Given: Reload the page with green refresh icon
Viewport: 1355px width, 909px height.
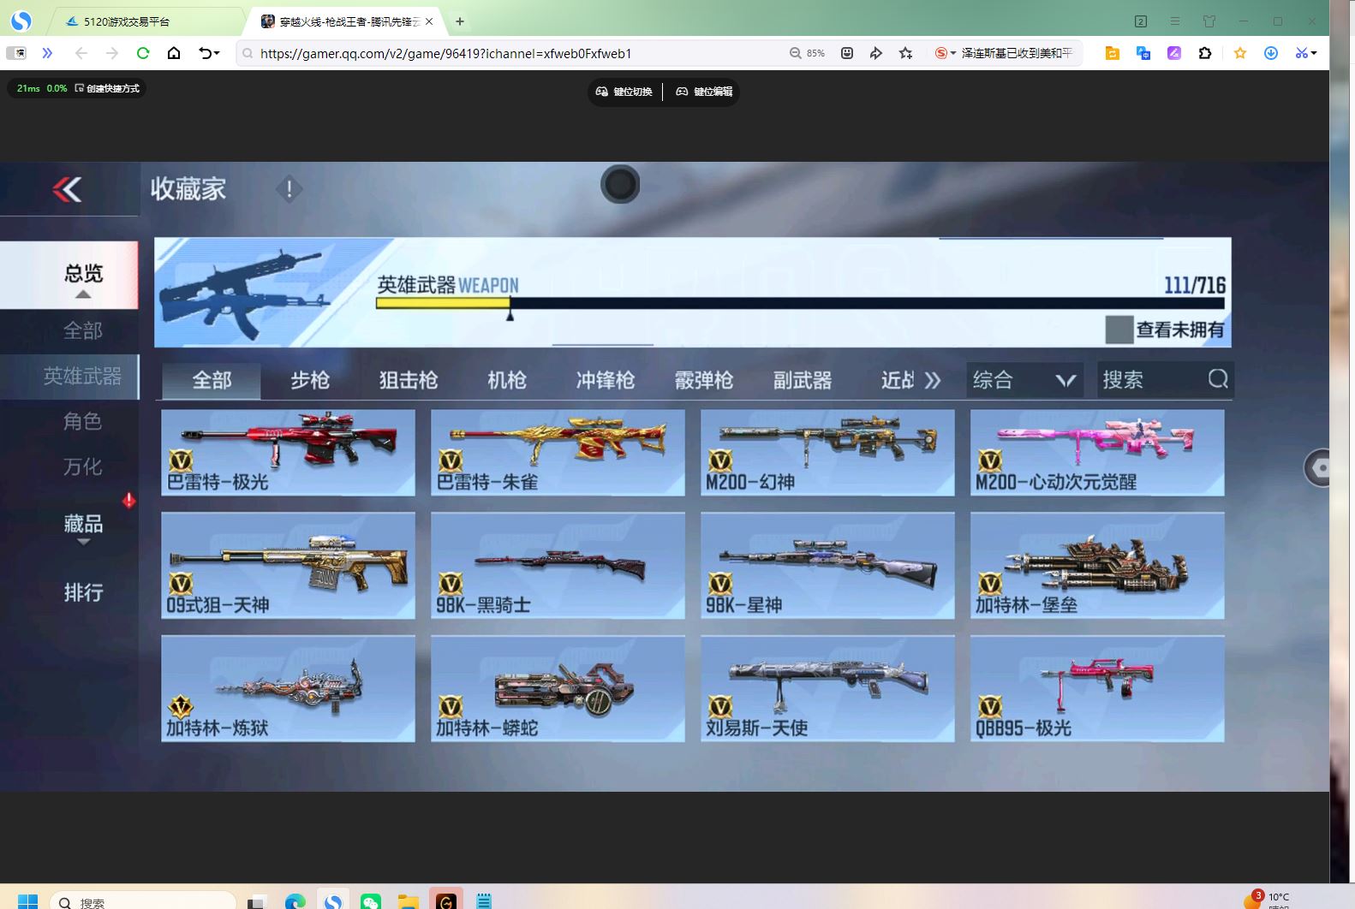Looking at the screenshot, I should click(143, 53).
